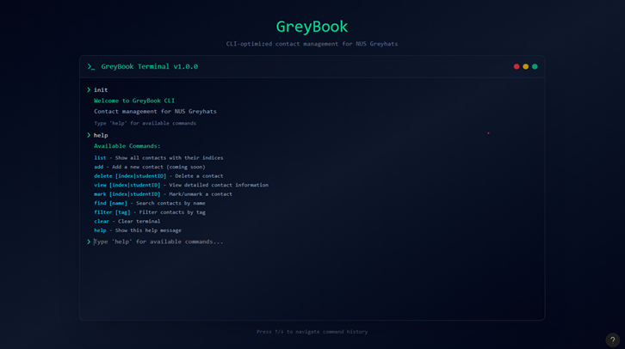The width and height of the screenshot is (625, 349).
Task: Click the yellow window dot
Action: coord(526,66)
